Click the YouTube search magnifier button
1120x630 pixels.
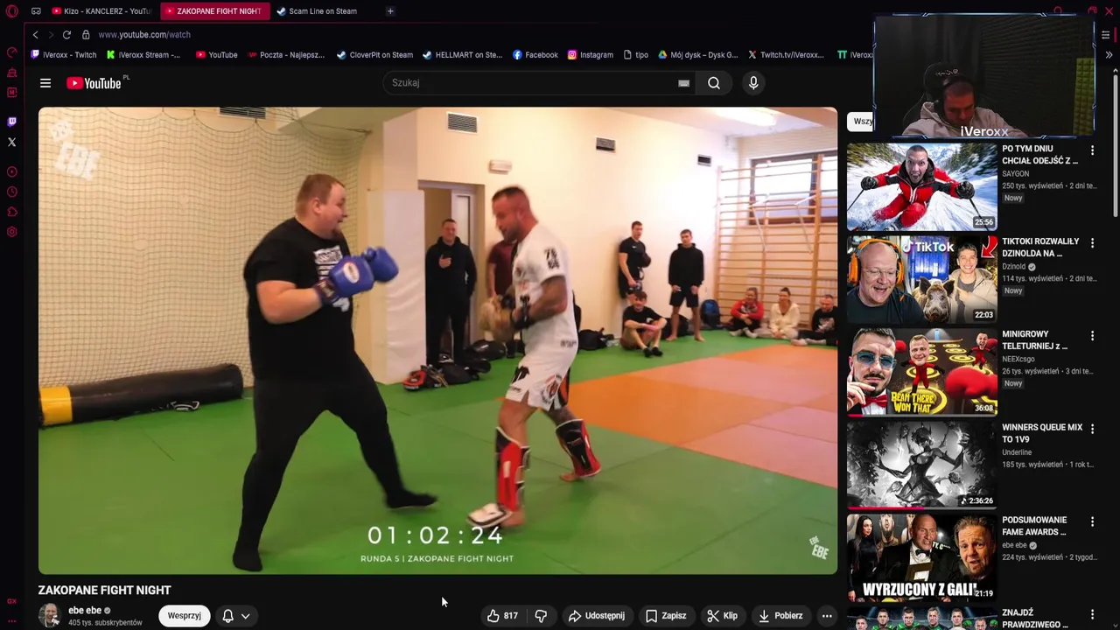[714, 83]
